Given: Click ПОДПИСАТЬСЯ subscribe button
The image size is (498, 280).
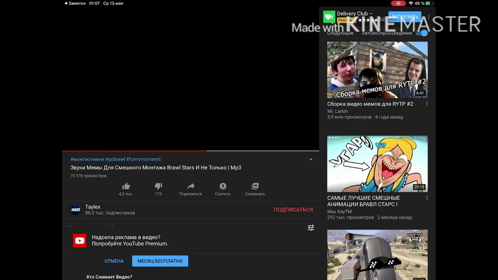Looking at the screenshot, I should click(293, 210).
